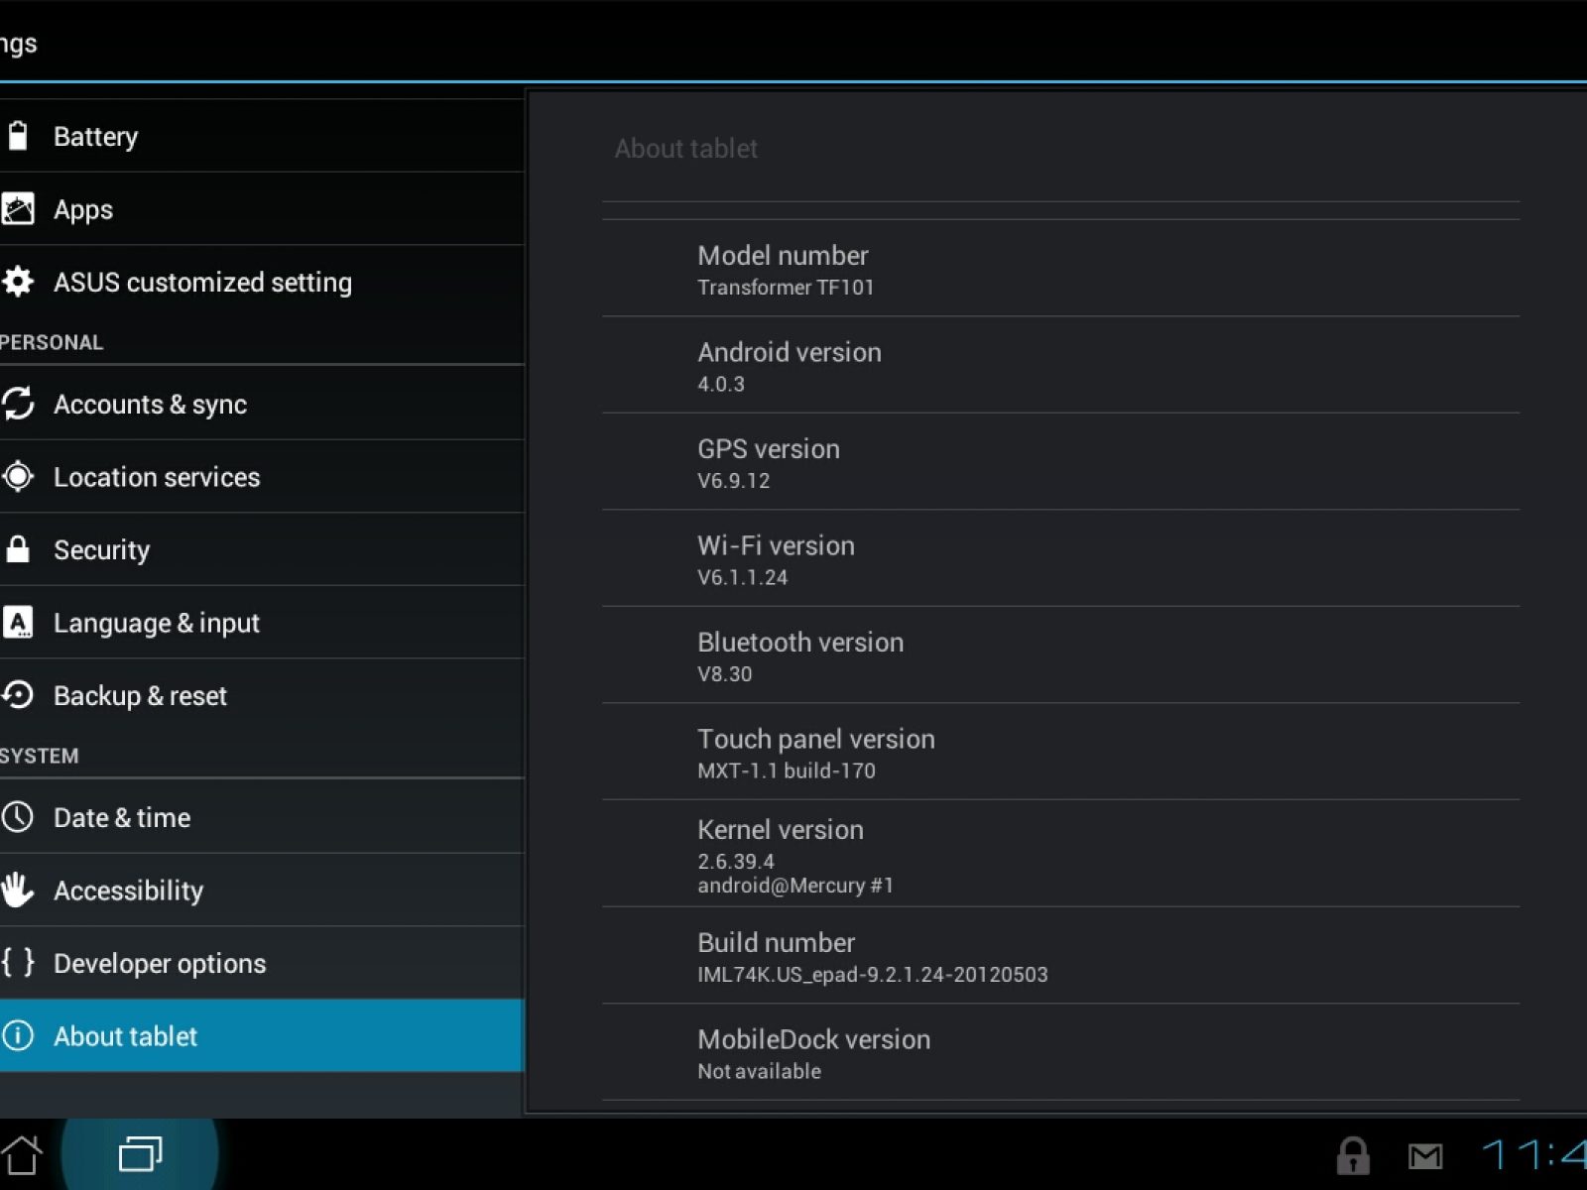
Task: Click the Backup & reset clock-arrow icon
Action: 18,695
